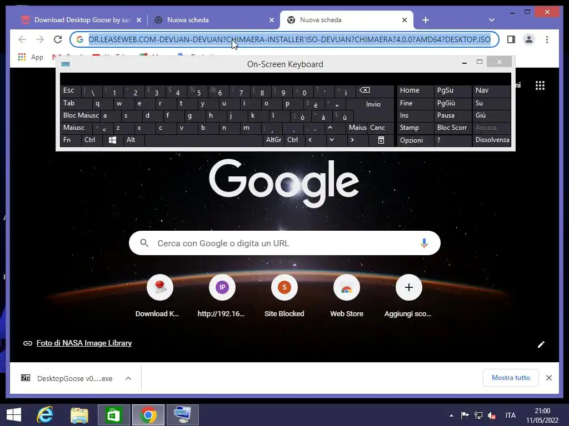This screenshot has height=426, width=569.
Task: Close the Download Desktop Goose tab
Action: click(138, 21)
